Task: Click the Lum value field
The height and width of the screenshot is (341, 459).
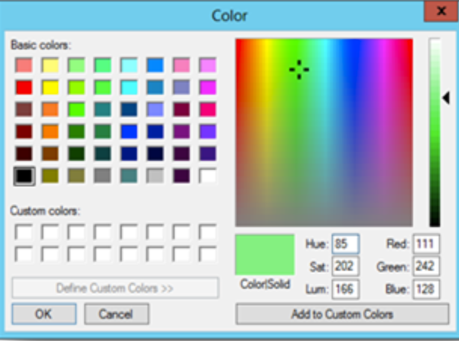Action: coord(345,289)
